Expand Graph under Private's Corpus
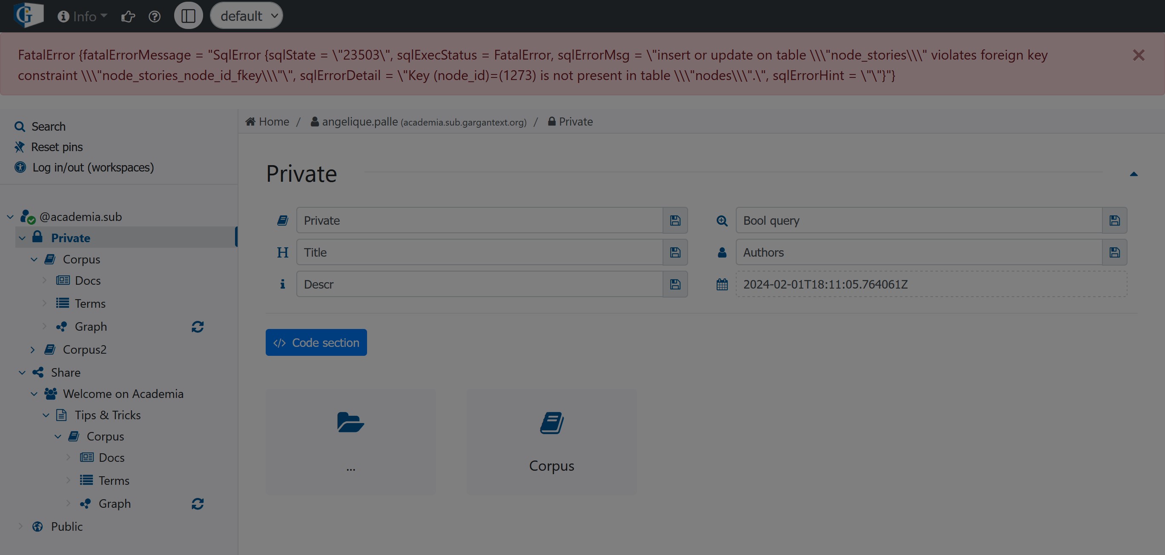Screen dimensions: 1165x555 pos(44,326)
